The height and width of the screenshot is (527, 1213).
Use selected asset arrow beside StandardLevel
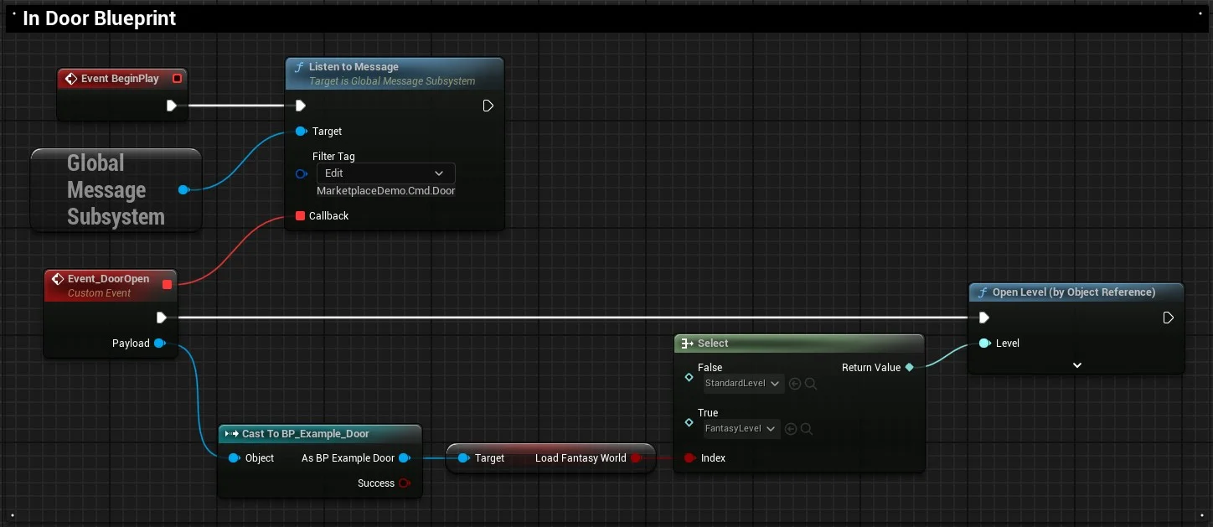(x=795, y=384)
